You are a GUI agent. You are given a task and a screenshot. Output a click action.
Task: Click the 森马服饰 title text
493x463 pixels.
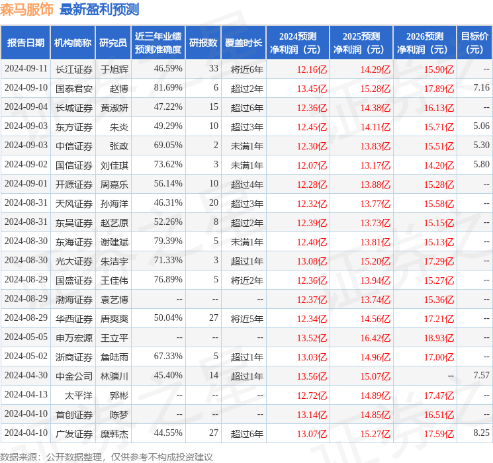(26, 9)
